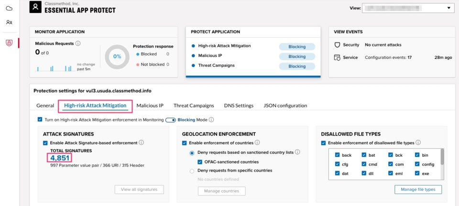Screen dimensions: 459x206
Task: Show info icon next to Blocking Mode
Action: click(x=211, y=119)
